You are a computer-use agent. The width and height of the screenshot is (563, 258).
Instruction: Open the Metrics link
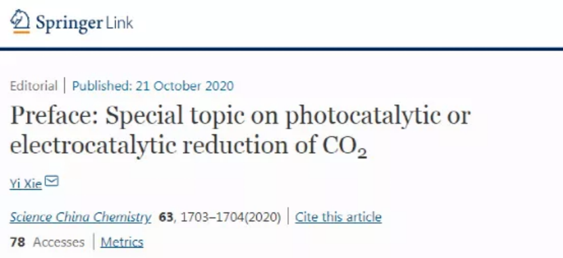pyautogui.click(x=122, y=242)
